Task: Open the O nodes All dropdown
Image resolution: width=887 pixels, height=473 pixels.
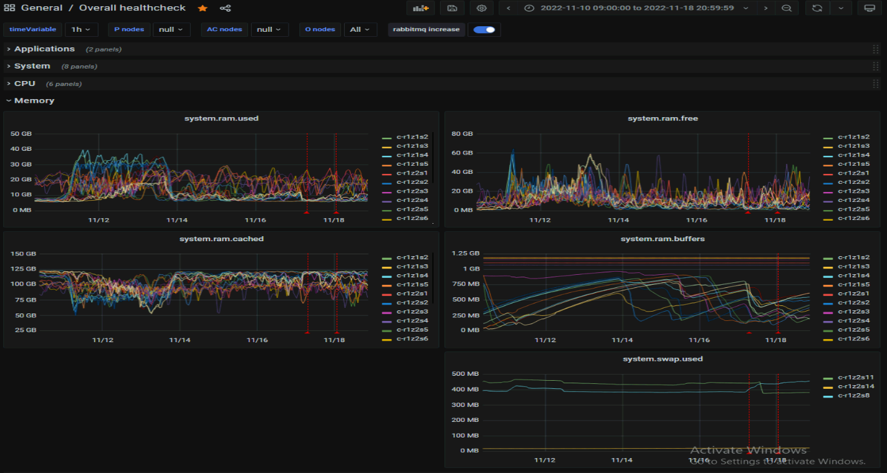Action: pyautogui.click(x=360, y=29)
